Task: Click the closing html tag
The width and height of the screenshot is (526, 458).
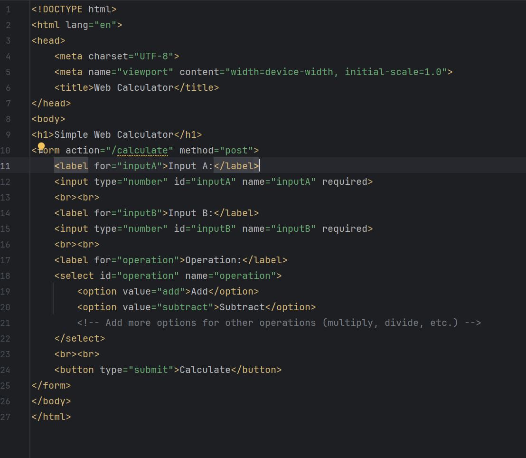Action: [50, 417]
